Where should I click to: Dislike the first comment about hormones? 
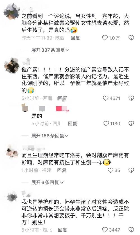pyautogui.click(x=131, y=38)
